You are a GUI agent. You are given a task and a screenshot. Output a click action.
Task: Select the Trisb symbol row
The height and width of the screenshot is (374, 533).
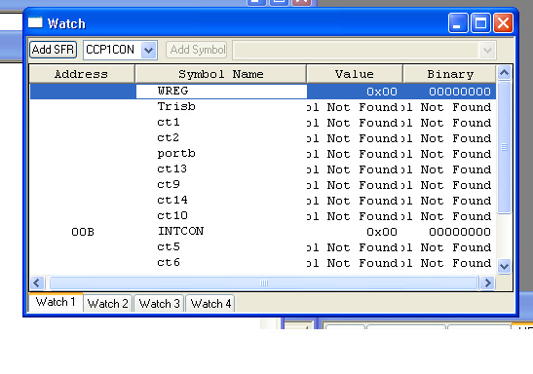pos(176,107)
